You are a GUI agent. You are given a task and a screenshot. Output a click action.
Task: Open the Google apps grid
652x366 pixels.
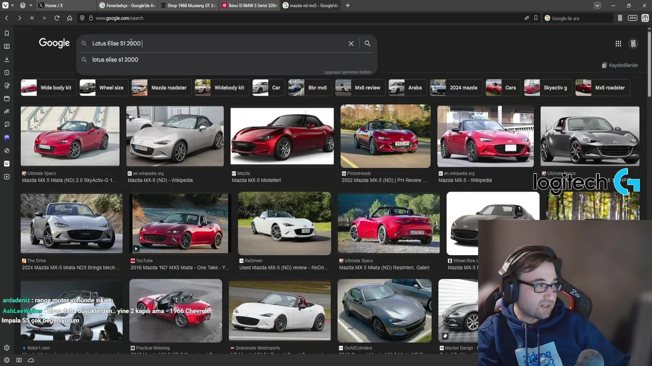click(x=618, y=44)
